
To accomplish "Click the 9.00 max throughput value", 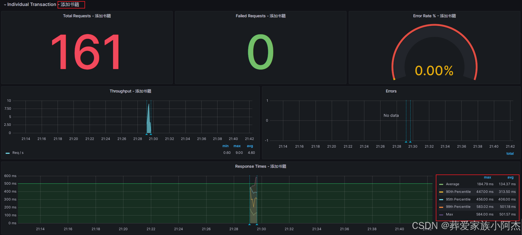I will (239, 153).
